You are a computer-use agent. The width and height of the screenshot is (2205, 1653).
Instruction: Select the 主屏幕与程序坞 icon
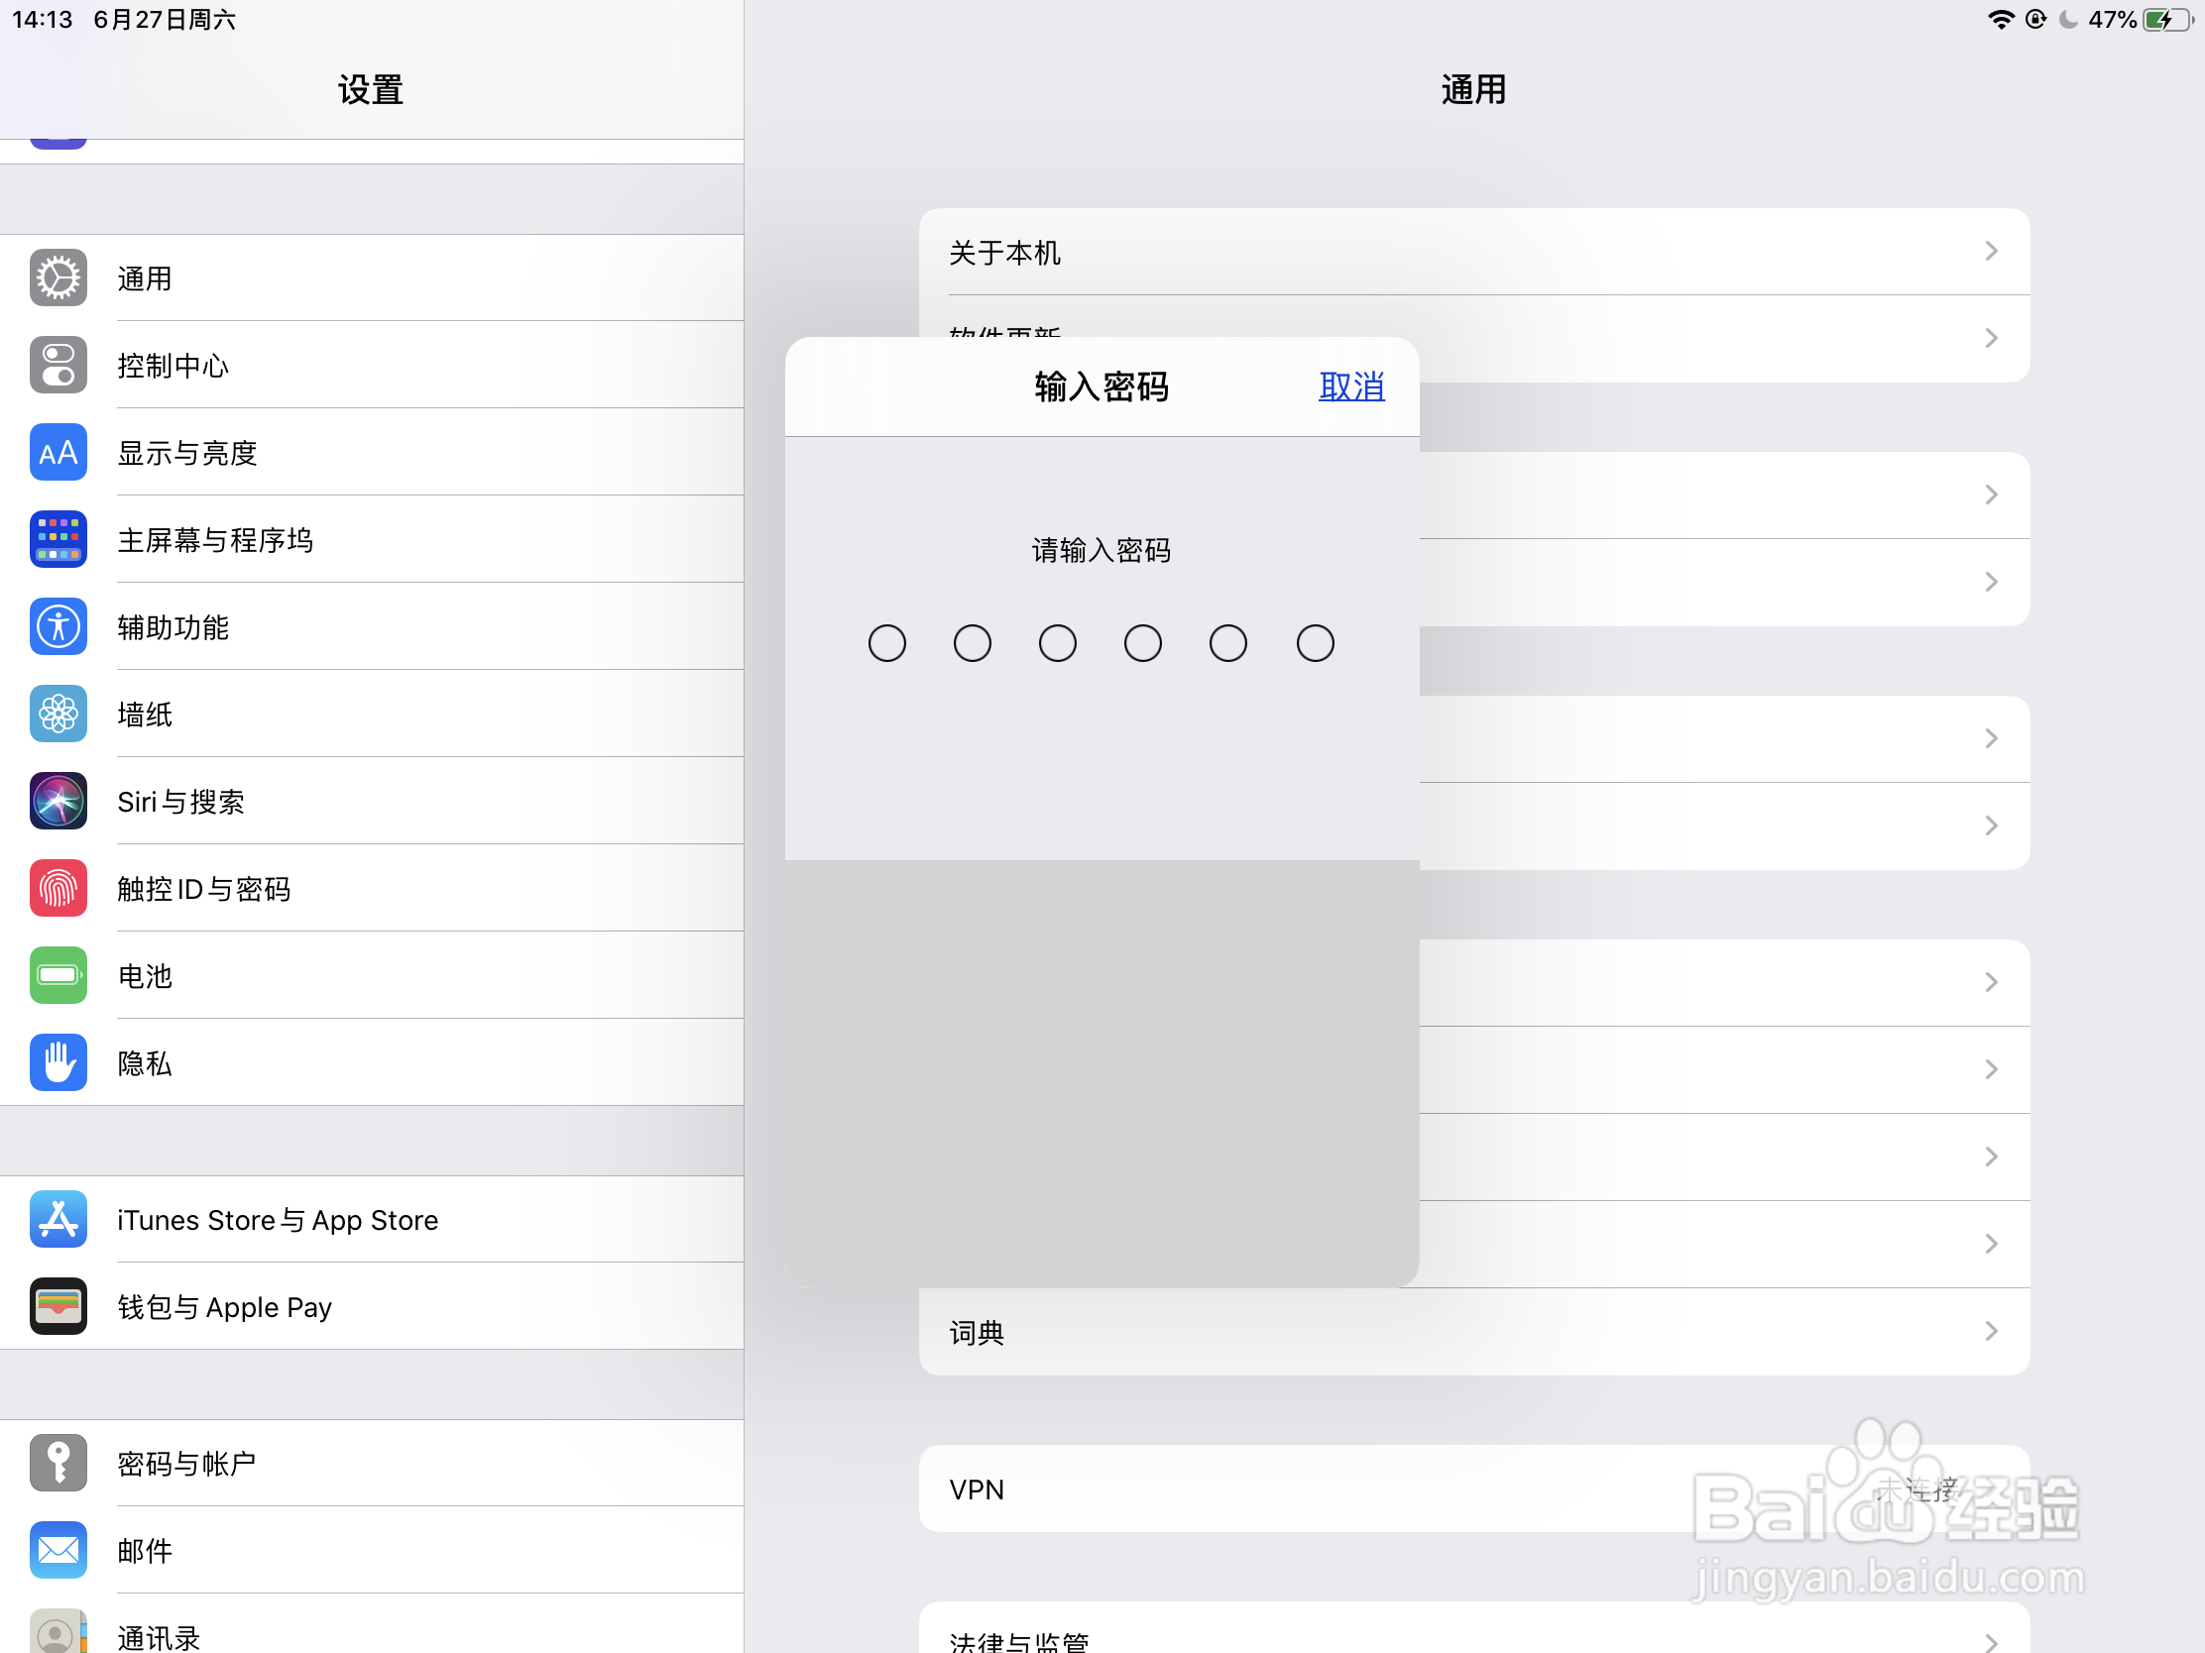tap(57, 539)
